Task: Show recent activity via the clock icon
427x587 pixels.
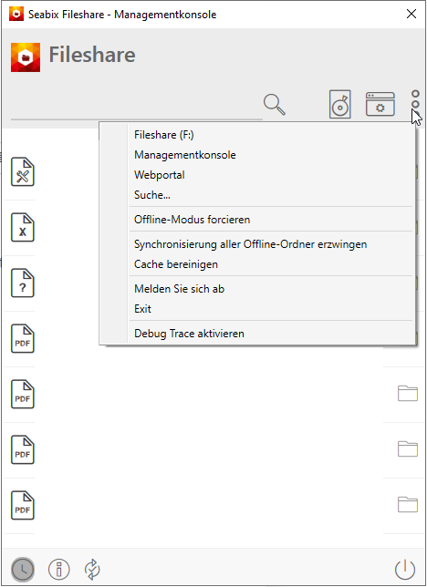Action: [x=23, y=570]
